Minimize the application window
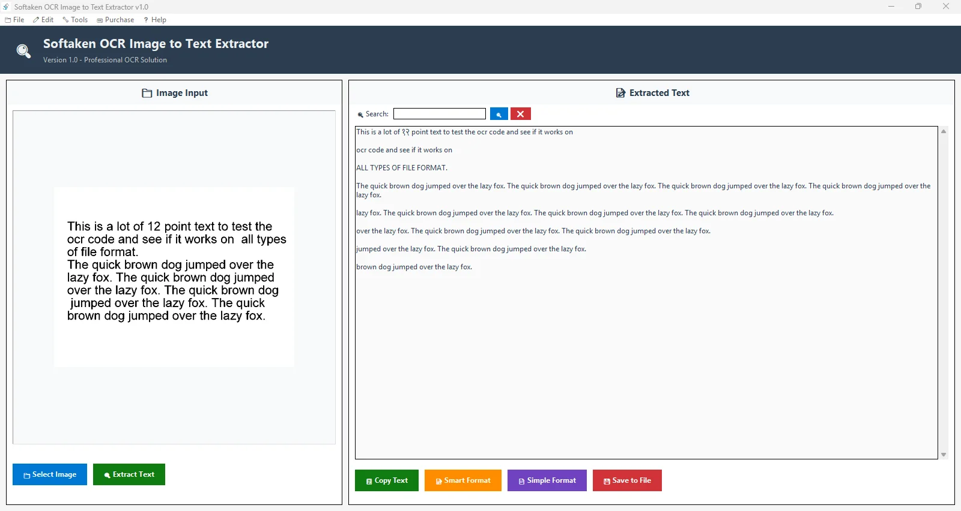This screenshot has width=961, height=511. click(x=891, y=7)
